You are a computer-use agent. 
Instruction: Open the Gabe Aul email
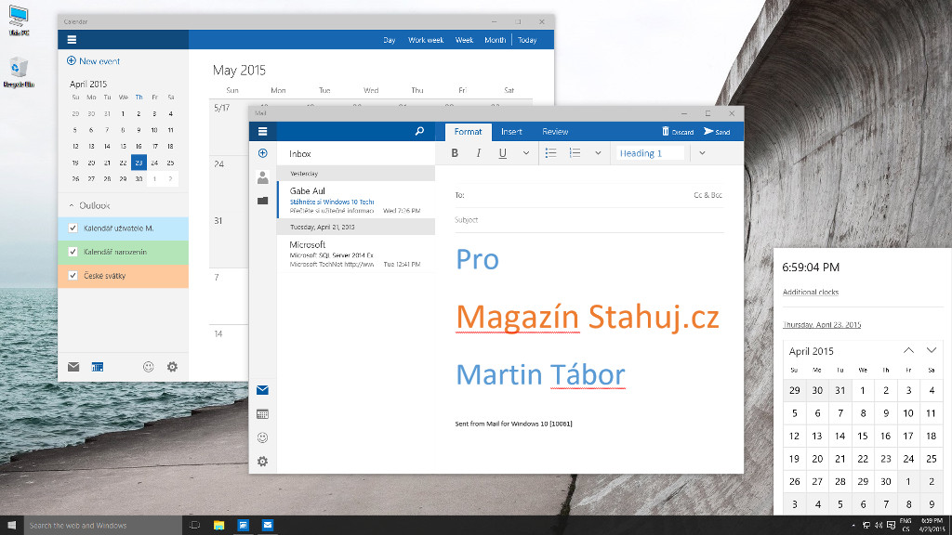tap(356, 200)
